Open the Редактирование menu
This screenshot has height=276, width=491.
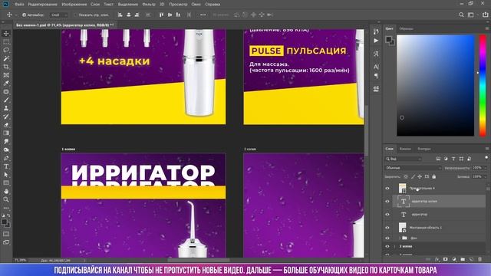click(x=43, y=5)
